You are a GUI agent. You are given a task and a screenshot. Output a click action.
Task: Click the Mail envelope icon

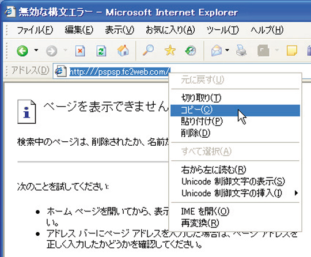[x=217, y=50]
